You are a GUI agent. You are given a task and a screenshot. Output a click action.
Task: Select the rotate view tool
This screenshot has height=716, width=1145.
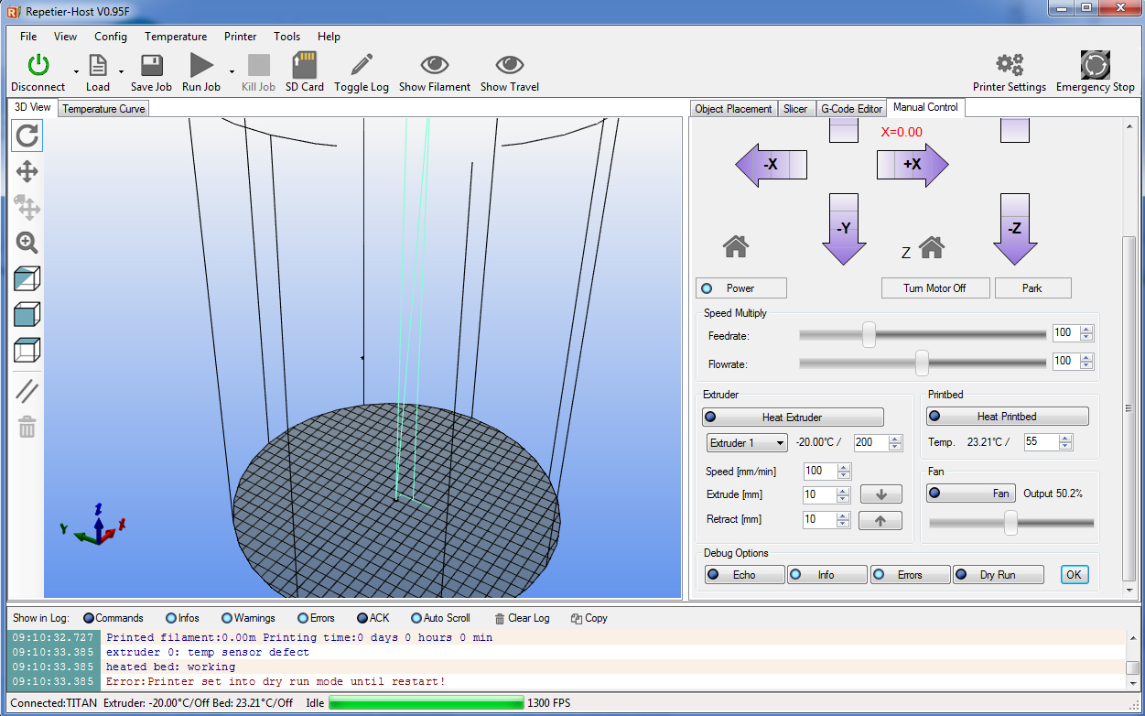27,136
